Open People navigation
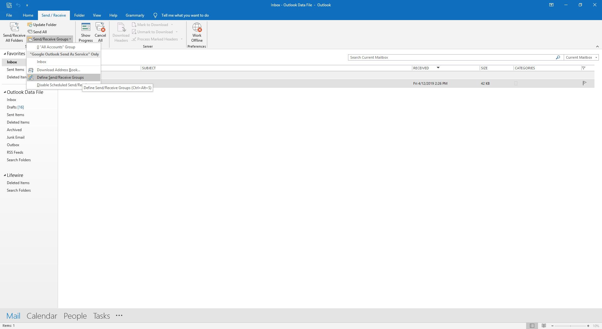The height and width of the screenshot is (329, 602). click(75, 316)
